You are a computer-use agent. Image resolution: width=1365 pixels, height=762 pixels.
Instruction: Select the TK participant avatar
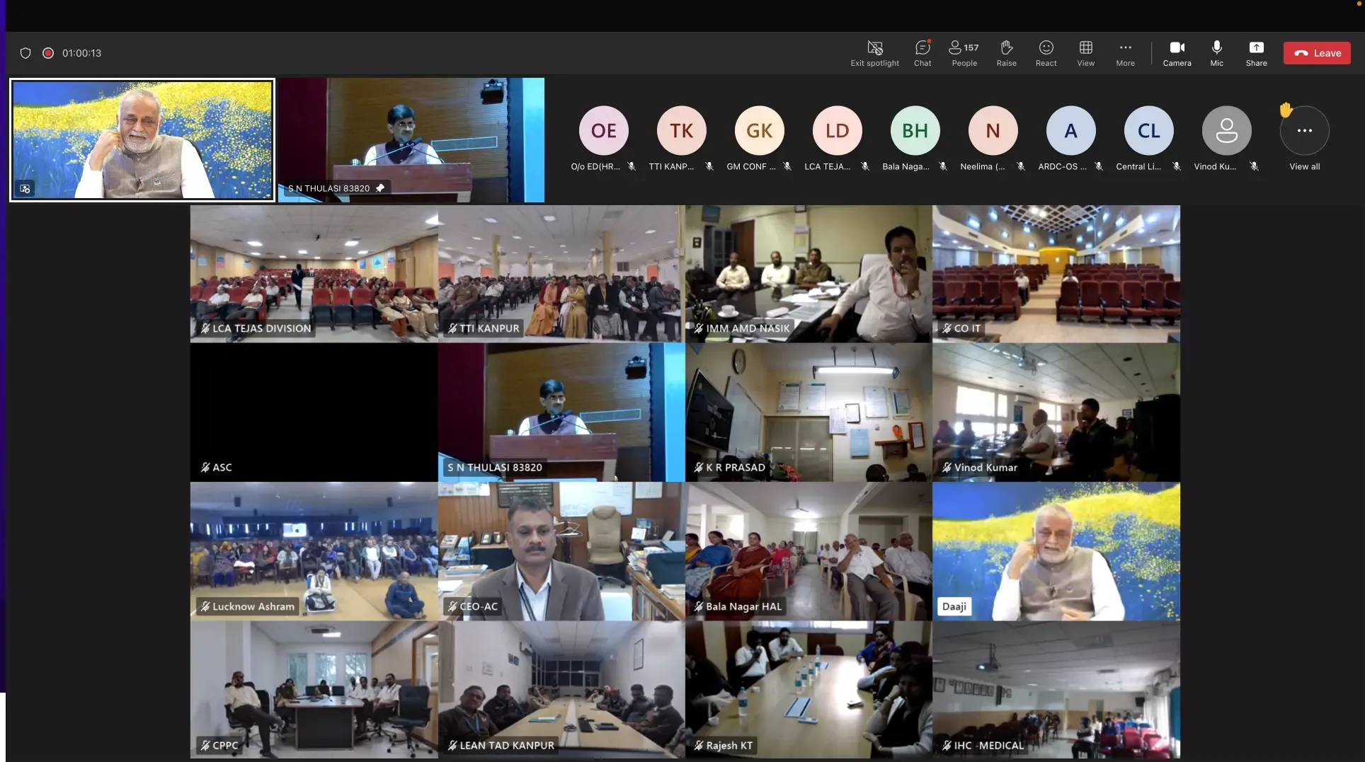tap(681, 131)
